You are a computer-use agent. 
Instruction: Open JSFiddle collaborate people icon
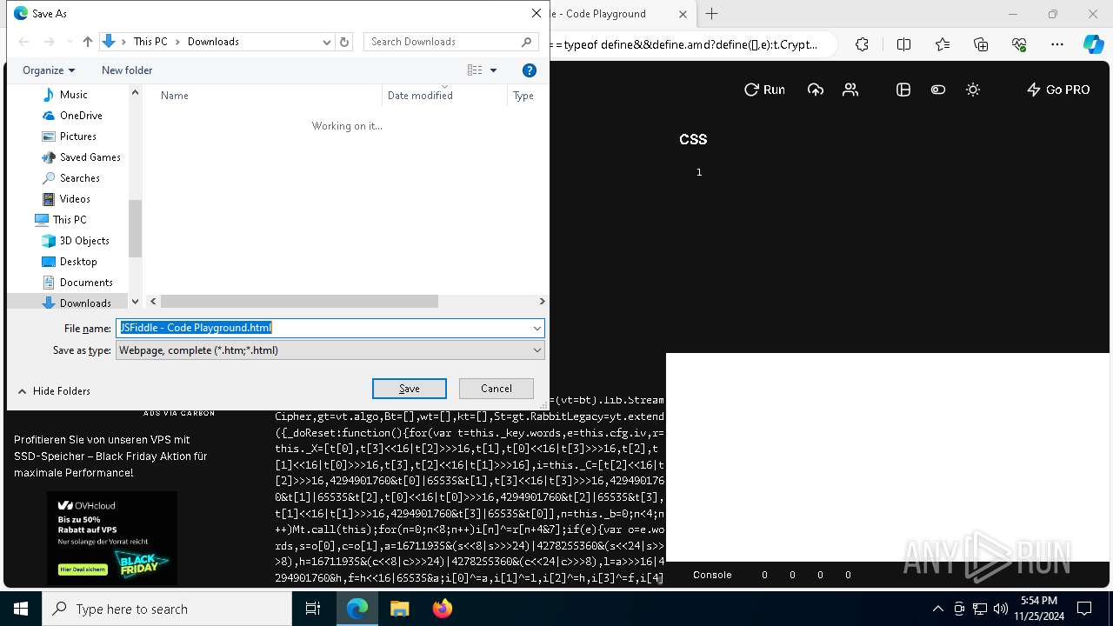(850, 90)
